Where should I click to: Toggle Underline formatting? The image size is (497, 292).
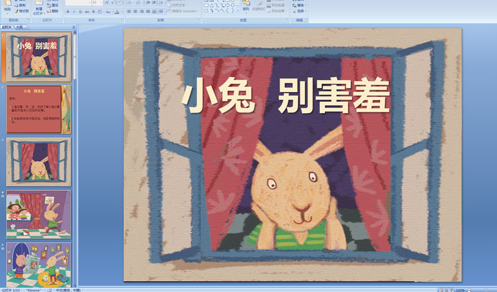point(80,12)
